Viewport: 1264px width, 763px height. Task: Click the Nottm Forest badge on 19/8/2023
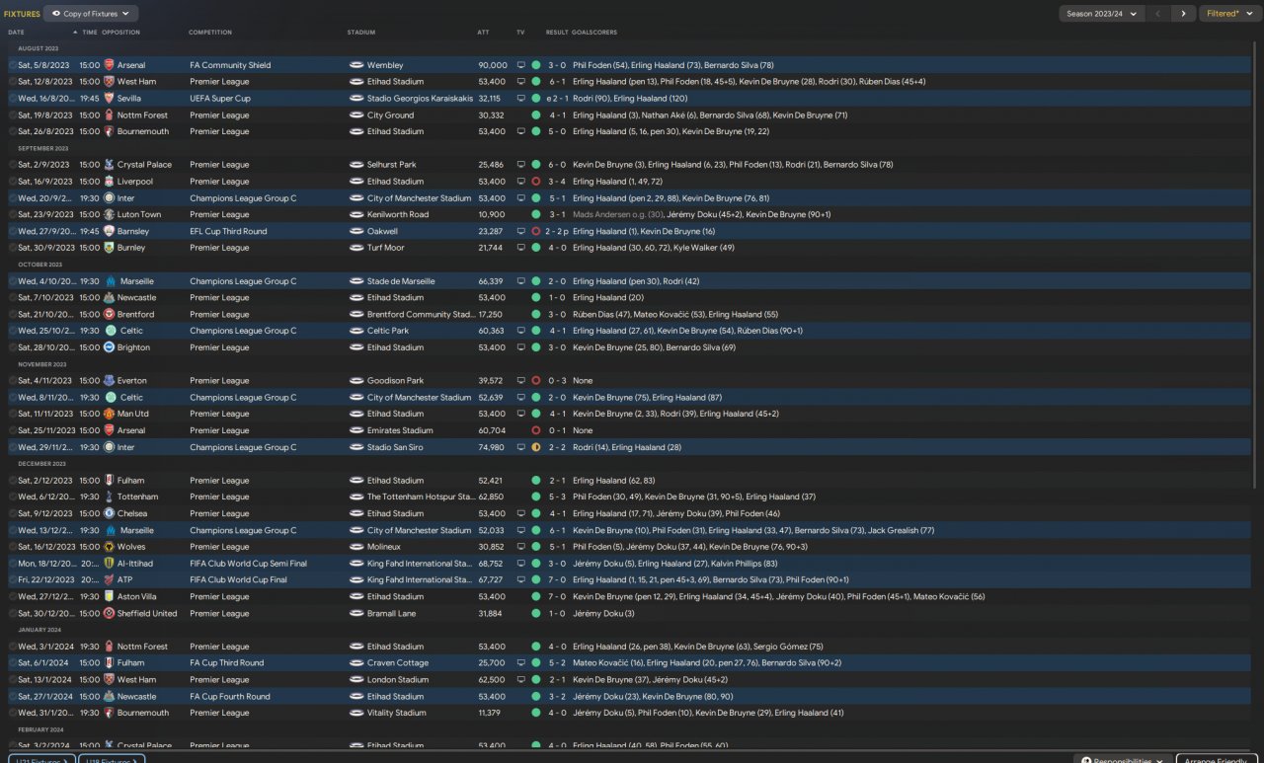(x=110, y=115)
